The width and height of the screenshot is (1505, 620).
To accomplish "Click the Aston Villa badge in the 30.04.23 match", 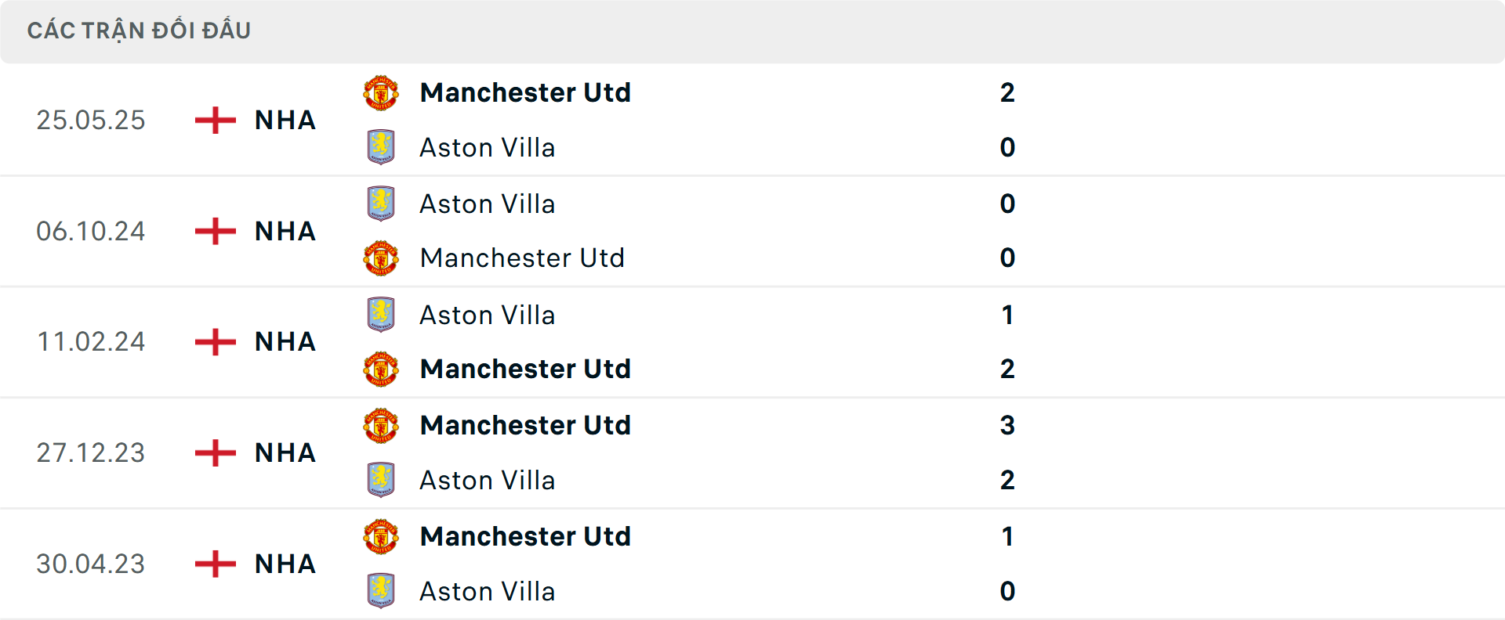I will [382, 591].
